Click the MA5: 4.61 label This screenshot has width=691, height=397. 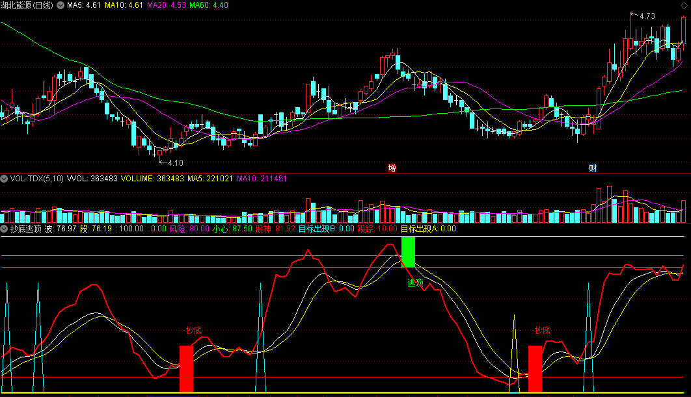coord(84,5)
